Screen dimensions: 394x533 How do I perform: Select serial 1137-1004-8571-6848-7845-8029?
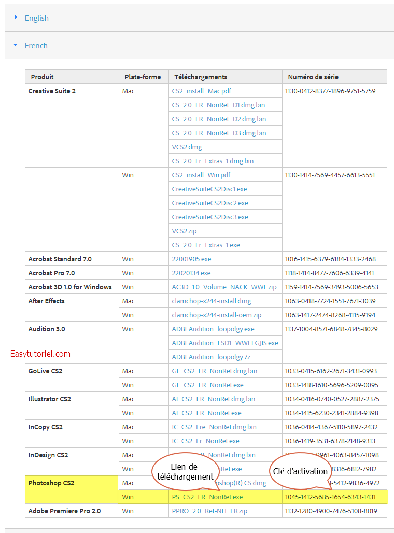(331, 329)
